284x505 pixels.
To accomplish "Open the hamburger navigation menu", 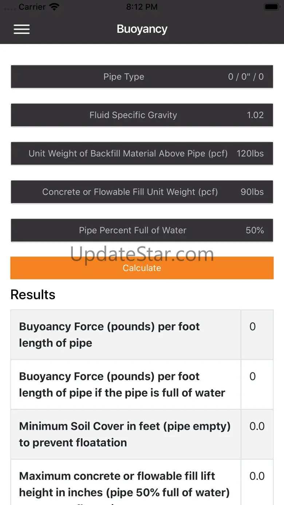I will (x=21, y=29).
